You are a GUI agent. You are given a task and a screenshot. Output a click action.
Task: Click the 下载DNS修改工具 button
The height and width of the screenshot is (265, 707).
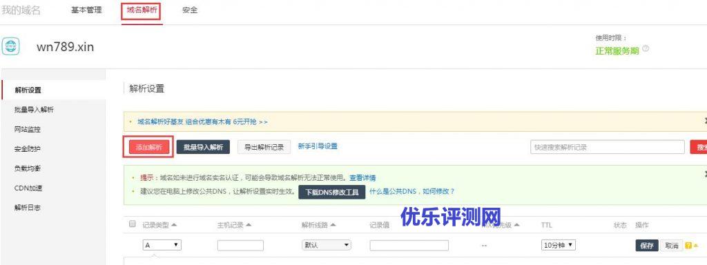(332, 192)
